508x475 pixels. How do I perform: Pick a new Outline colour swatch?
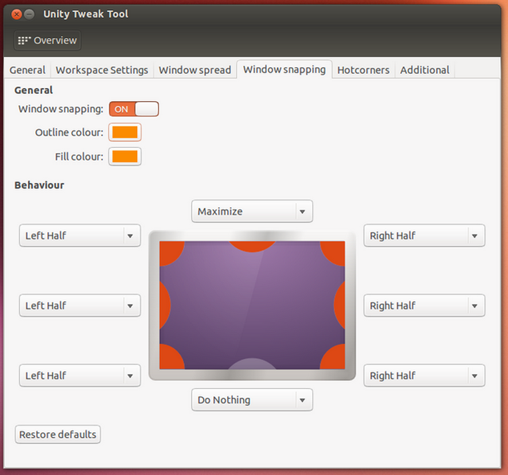point(125,133)
